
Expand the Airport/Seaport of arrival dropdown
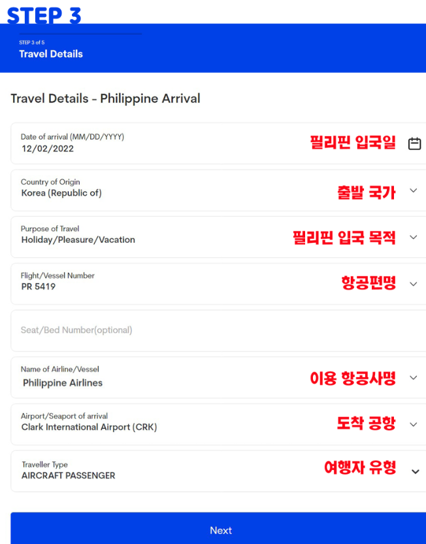412,424
